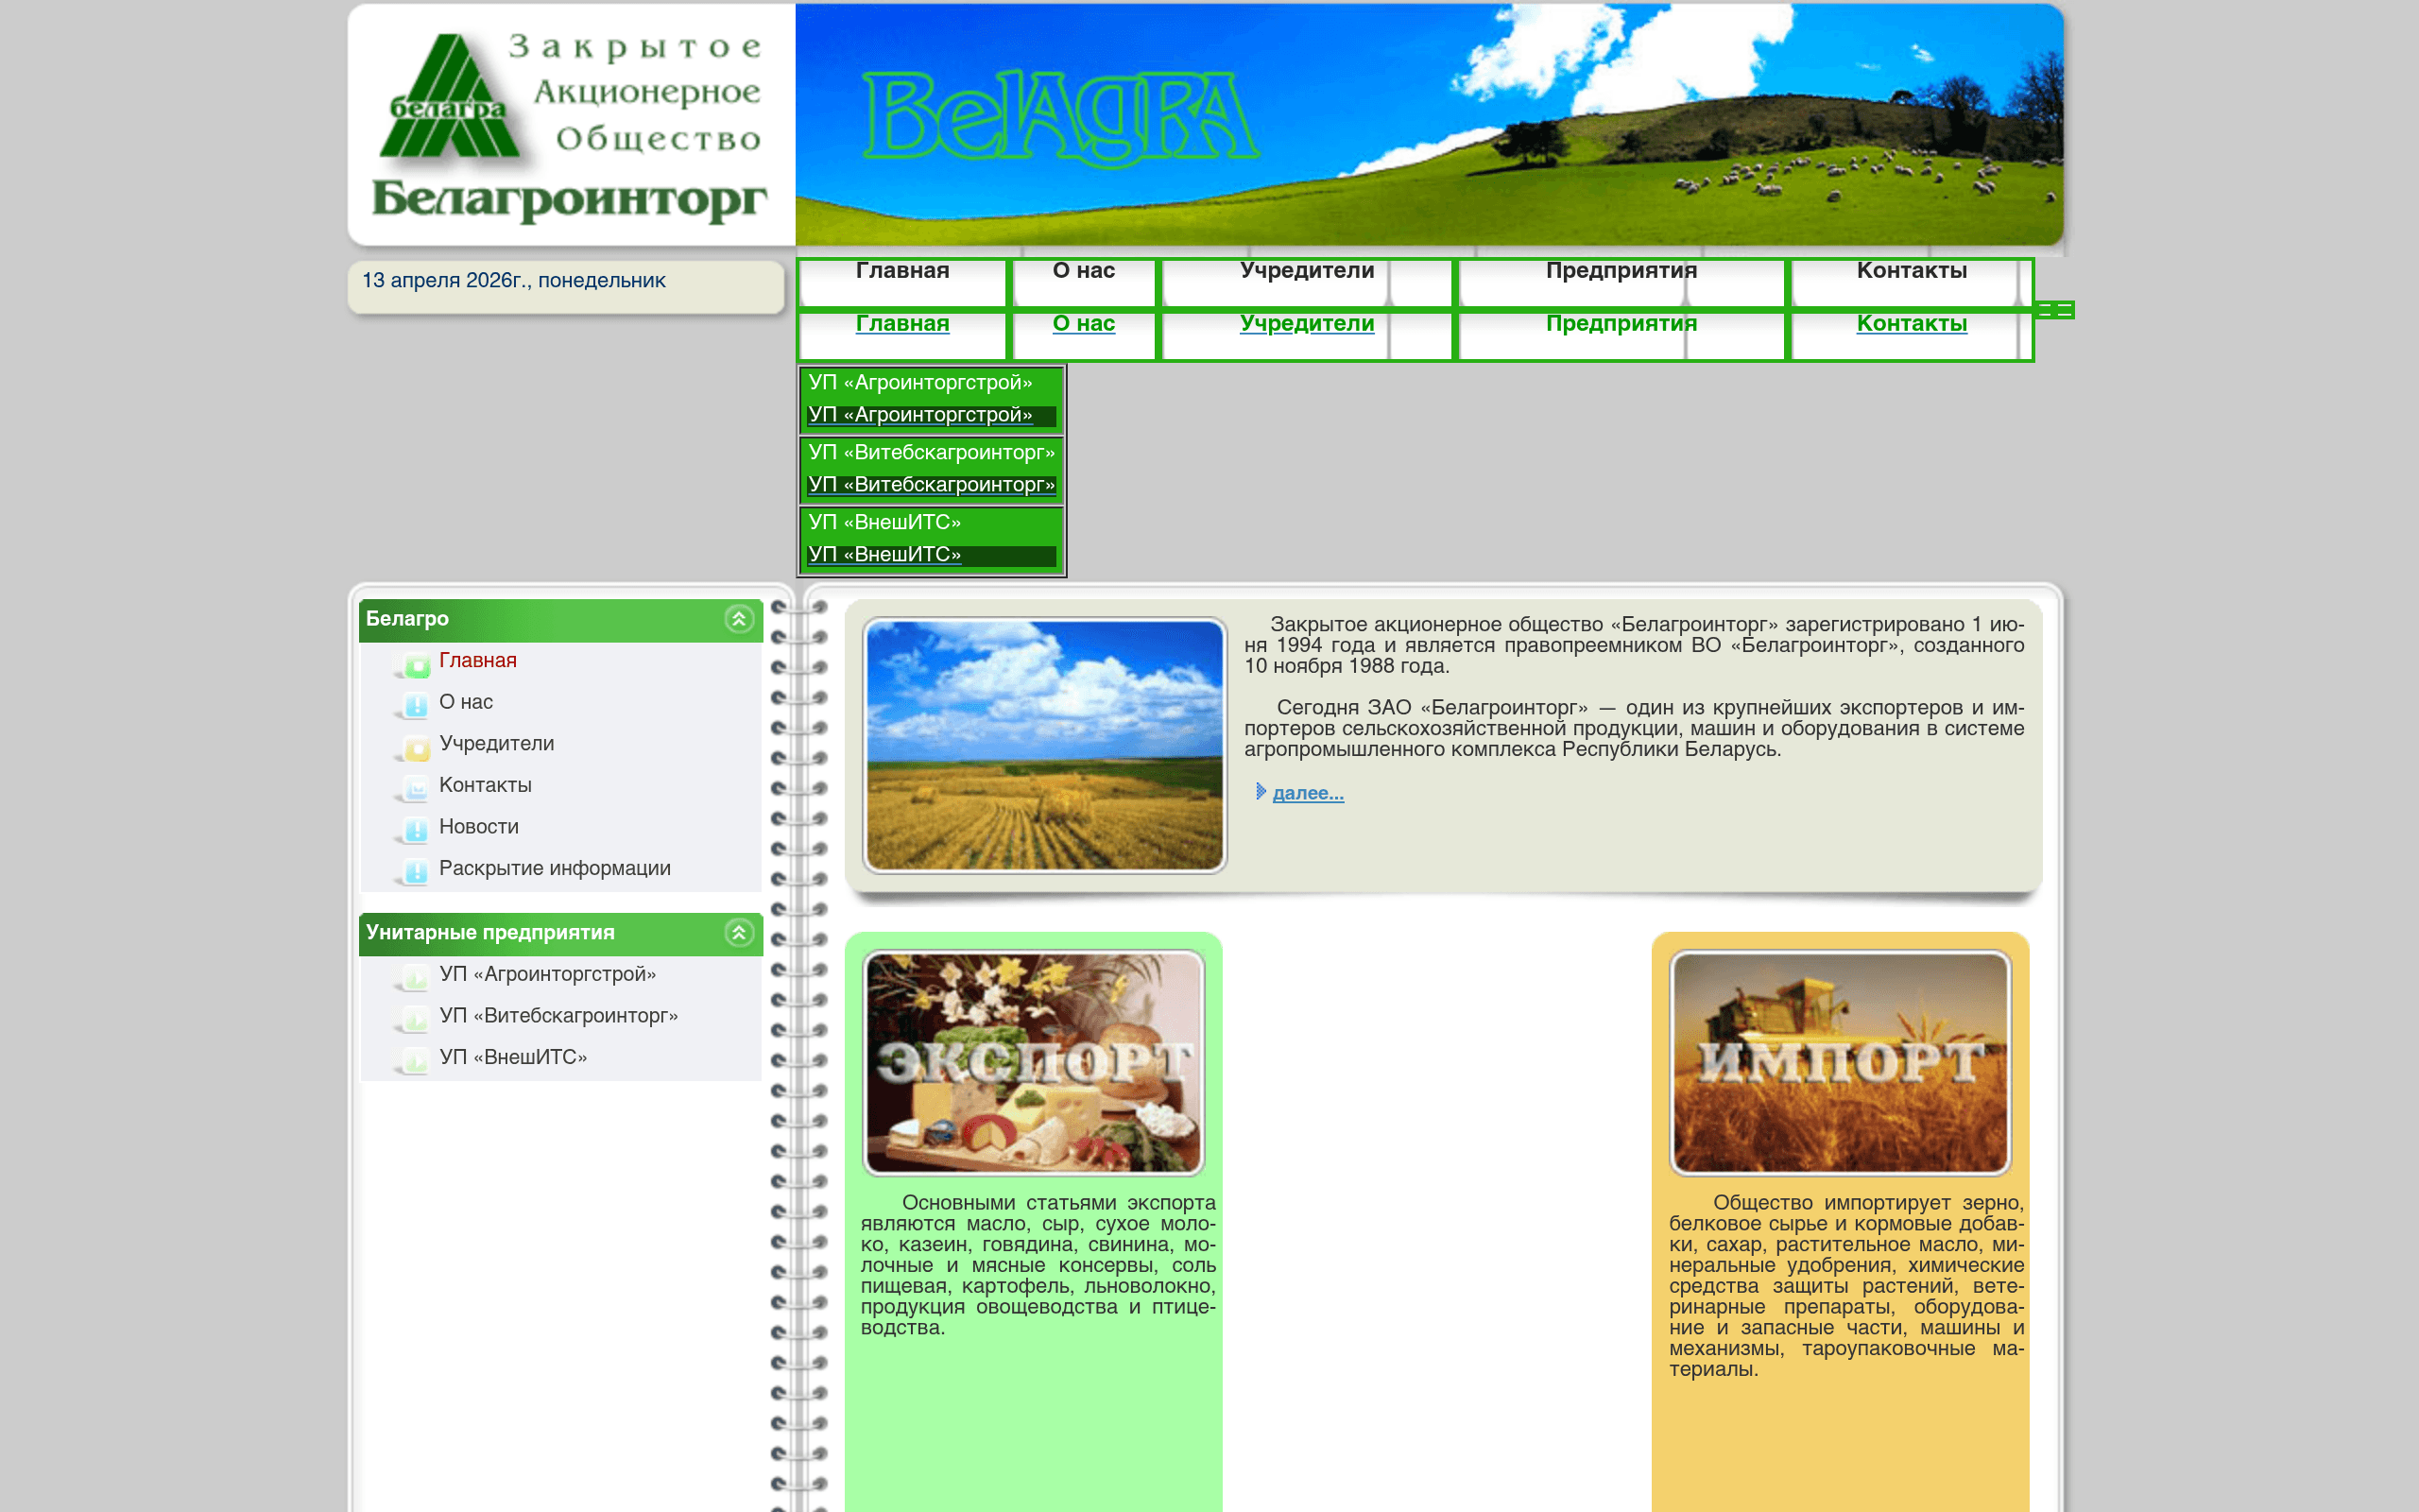The width and height of the screenshot is (2419, 1512).
Task: Click the ЭКСПОРТ food image
Action: click(x=1034, y=1062)
